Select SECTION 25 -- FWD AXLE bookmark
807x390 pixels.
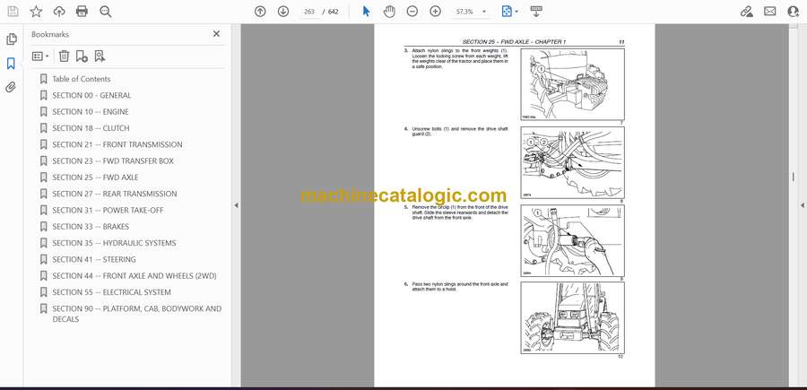click(95, 178)
